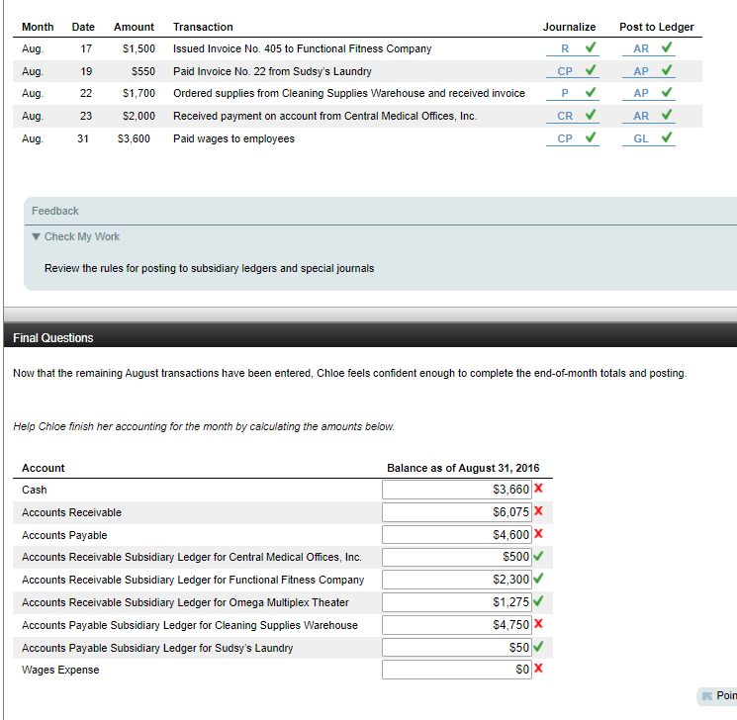737x720 pixels.
Task: Click 'Paid wages to employees' transaction text
Action: [233, 138]
